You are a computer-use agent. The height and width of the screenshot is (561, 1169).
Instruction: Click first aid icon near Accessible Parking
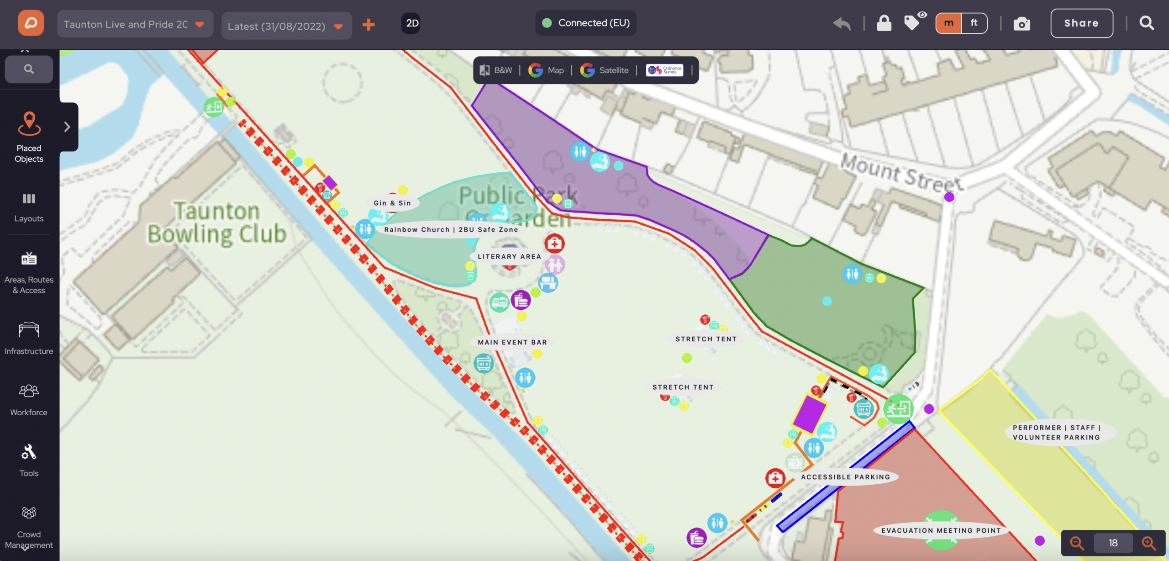(x=775, y=478)
